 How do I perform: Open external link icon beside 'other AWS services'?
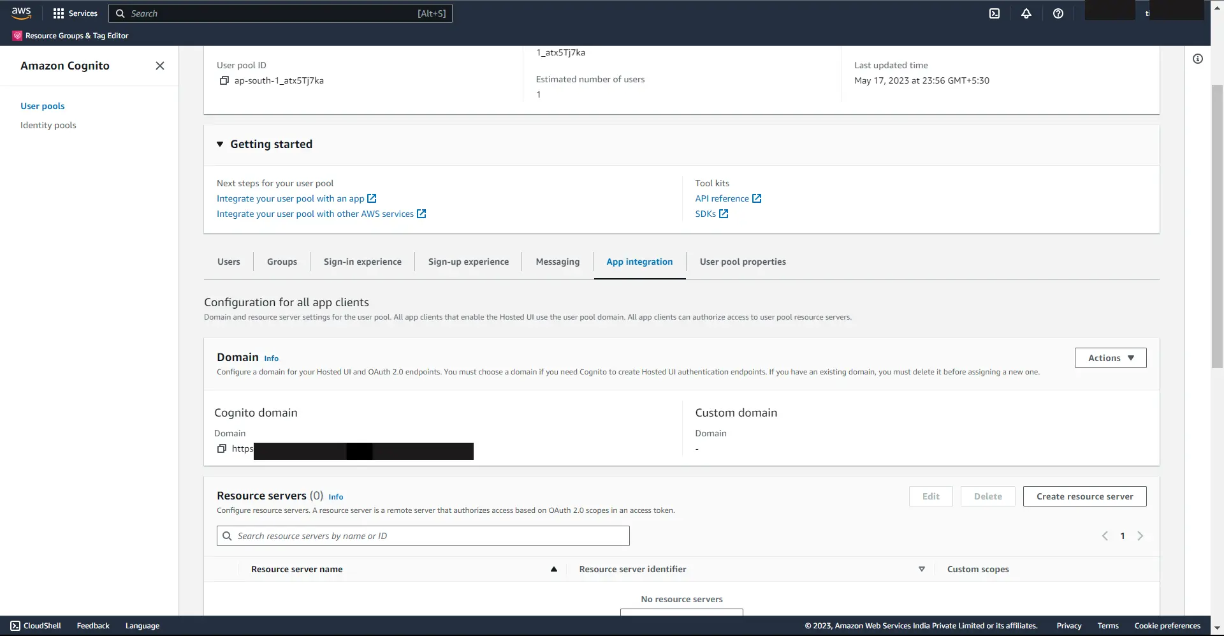click(x=421, y=214)
